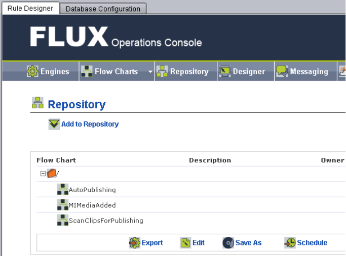
Task: Click the FLUX Operations Console logo
Action: pos(116,37)
